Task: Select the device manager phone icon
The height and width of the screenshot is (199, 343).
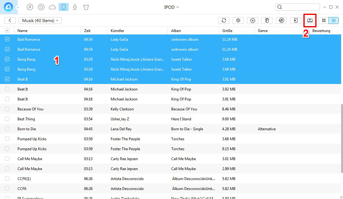Action: click(x=64, y=7)
